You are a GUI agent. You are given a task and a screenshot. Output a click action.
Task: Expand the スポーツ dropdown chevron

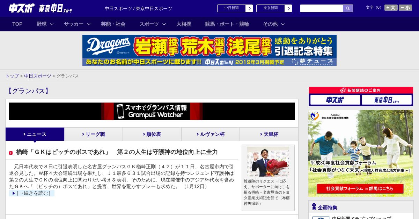click(164, 24)
